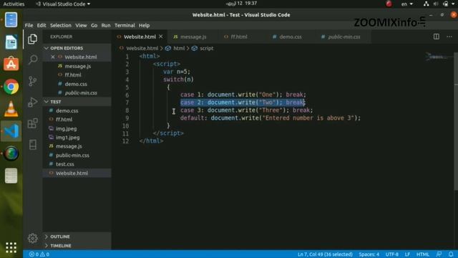Change indentation via Spaces: 4

(x=369, y=254)
